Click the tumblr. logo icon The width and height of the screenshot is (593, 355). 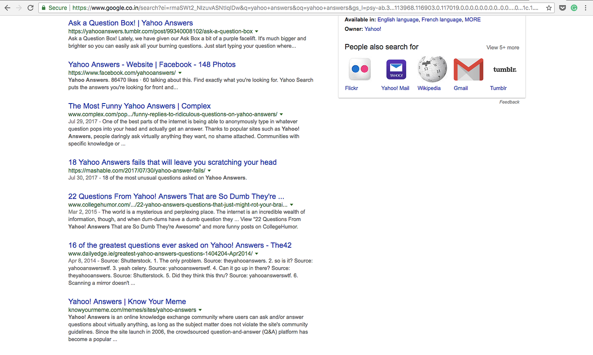505,69
